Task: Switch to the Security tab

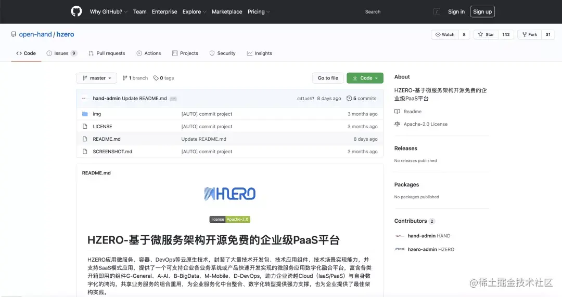Action: pos(223,53)
